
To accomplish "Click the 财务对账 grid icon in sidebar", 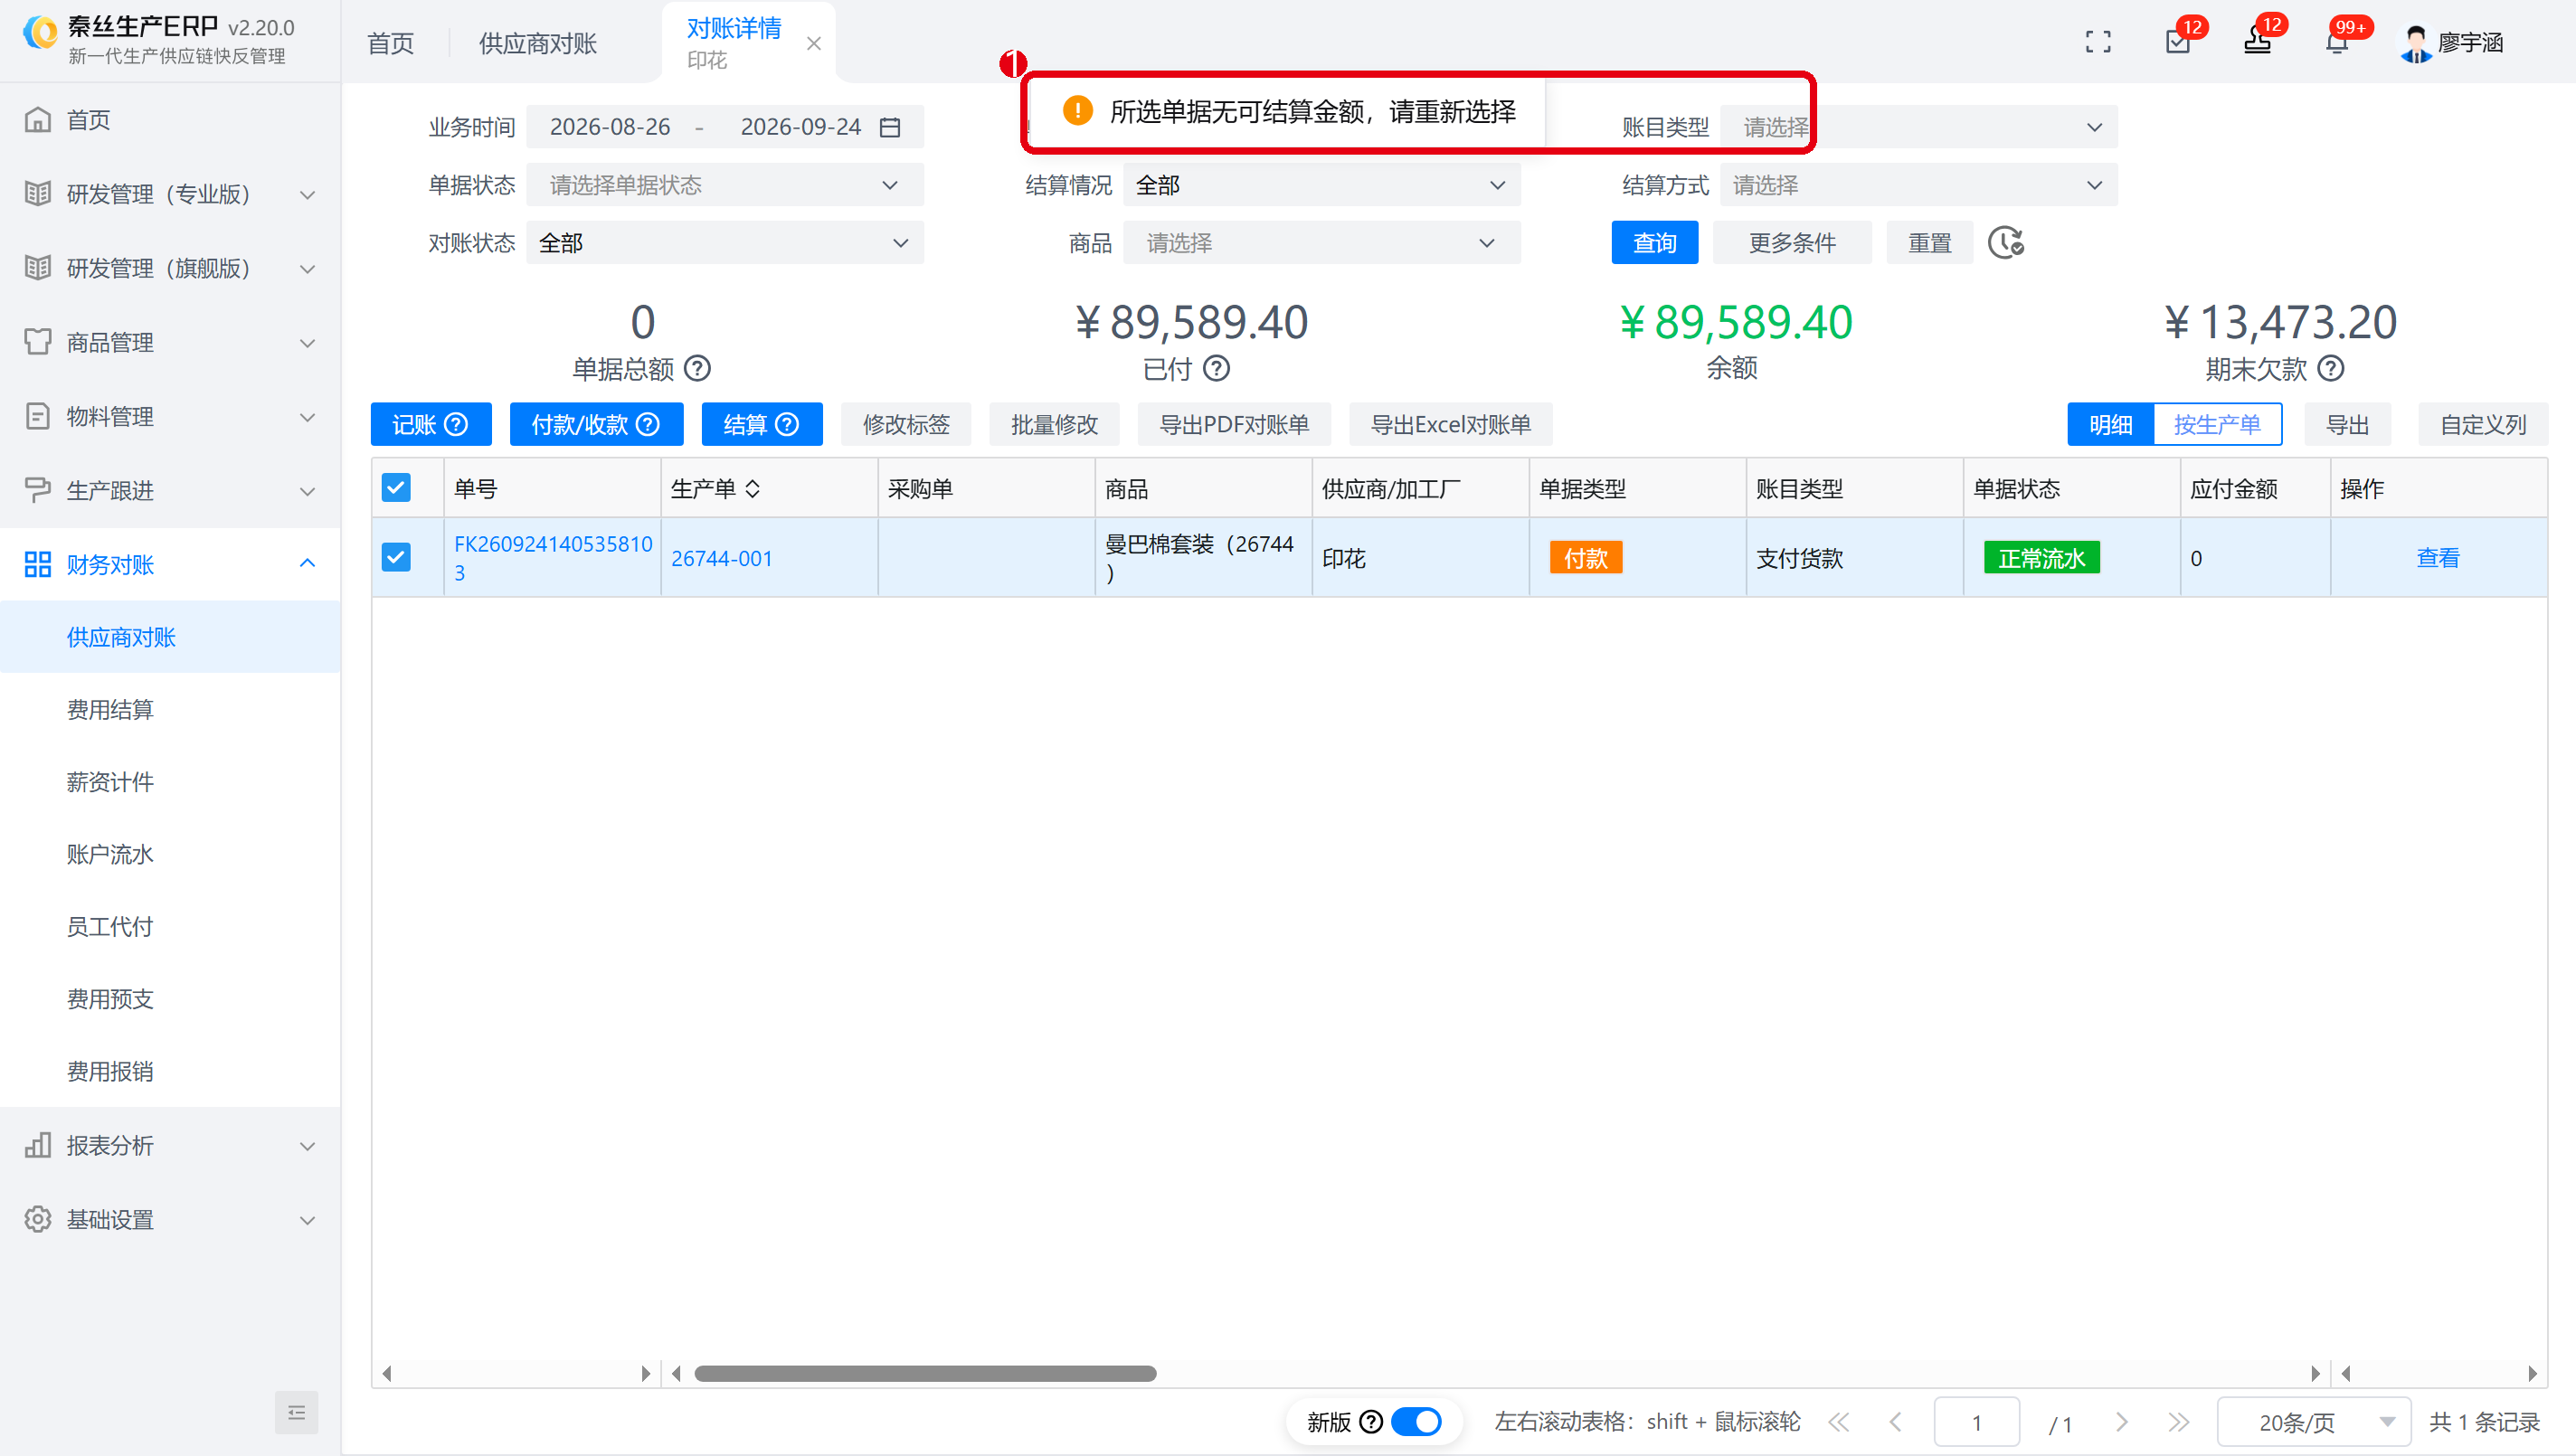I will pos(38,564).
